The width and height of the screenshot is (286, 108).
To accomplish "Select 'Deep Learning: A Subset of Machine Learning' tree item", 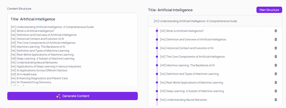I will [x=192, y=91].
